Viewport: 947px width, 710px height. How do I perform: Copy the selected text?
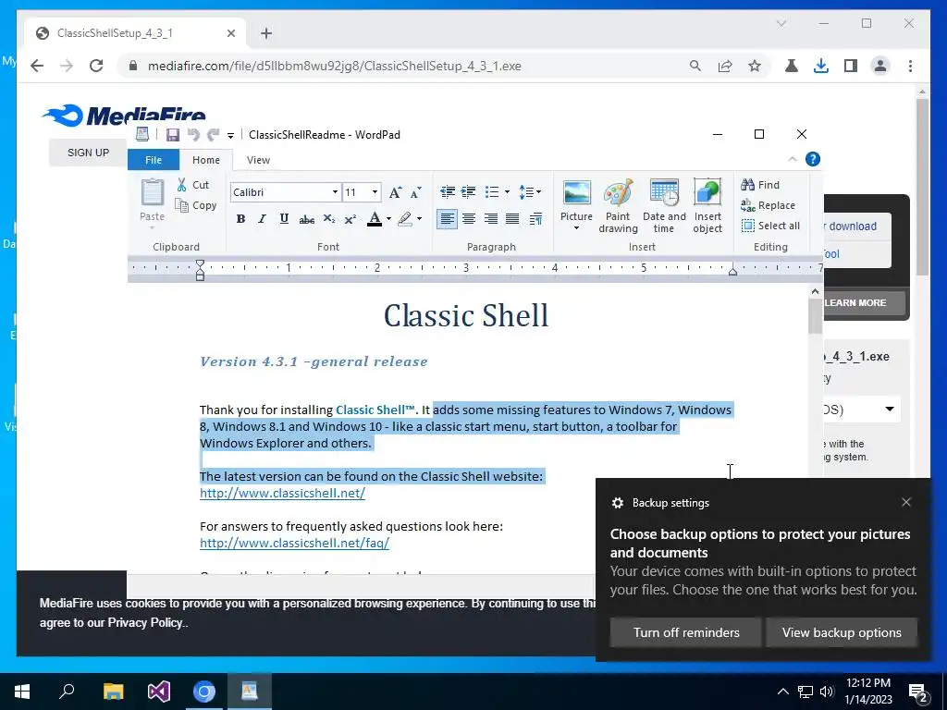(196, 205)
